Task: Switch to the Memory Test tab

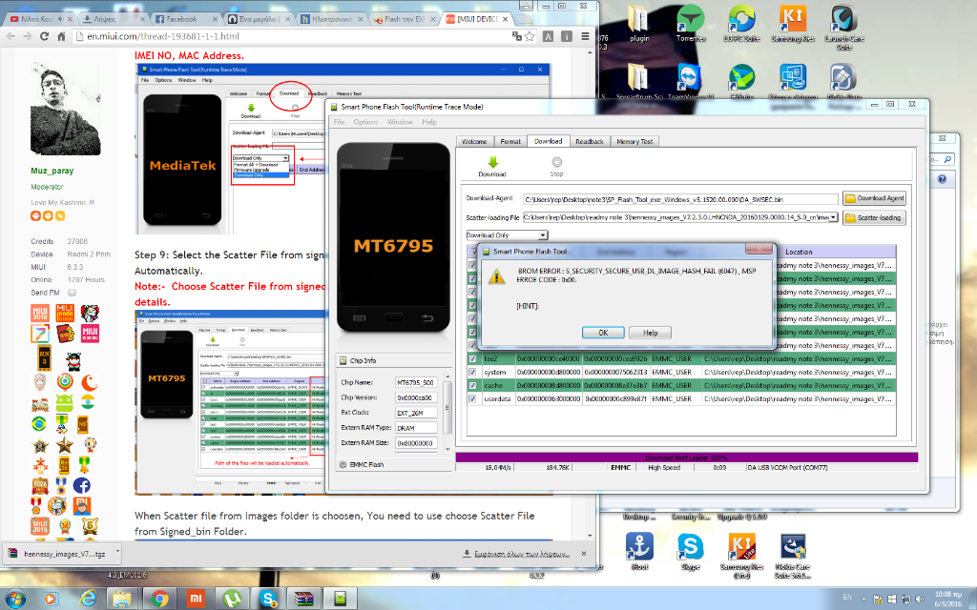Action: tap(634, 141)
